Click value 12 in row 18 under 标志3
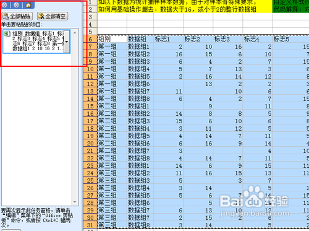This screenshot has width=309, height=231. pos(228,128)
